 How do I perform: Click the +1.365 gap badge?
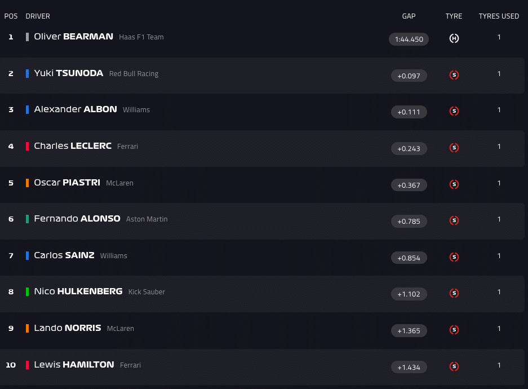[409, 330]
